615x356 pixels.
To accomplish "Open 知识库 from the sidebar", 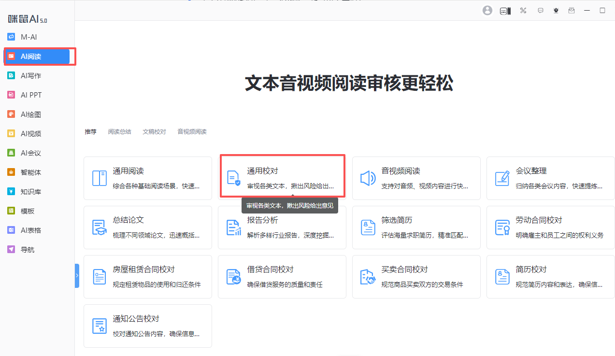I will pos(31,192).
